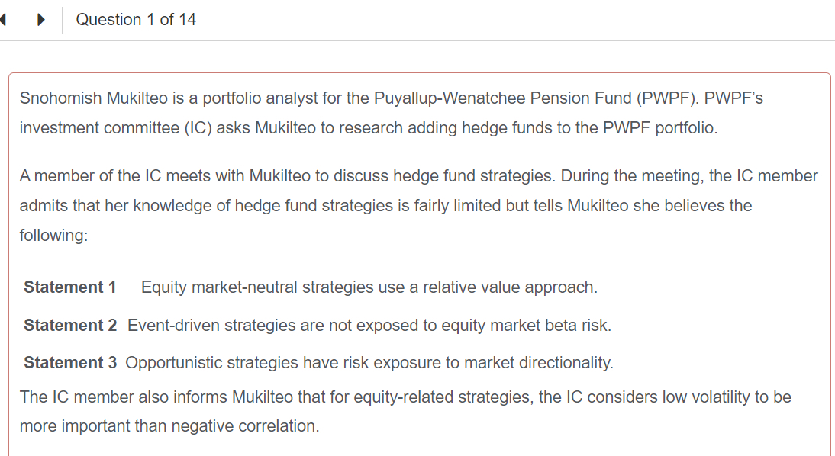
Task: Select the bold "Statement 1" label
Action: [70, 287]
